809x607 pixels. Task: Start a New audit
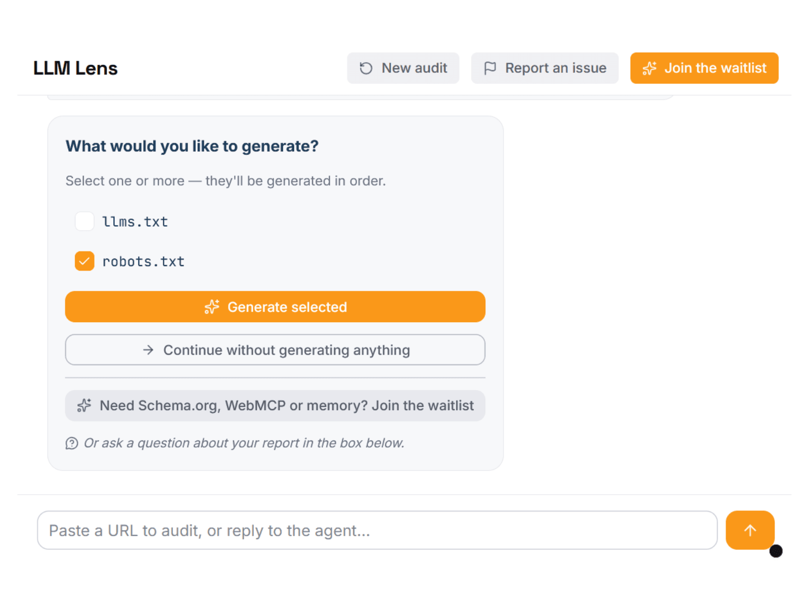point(403,68)
